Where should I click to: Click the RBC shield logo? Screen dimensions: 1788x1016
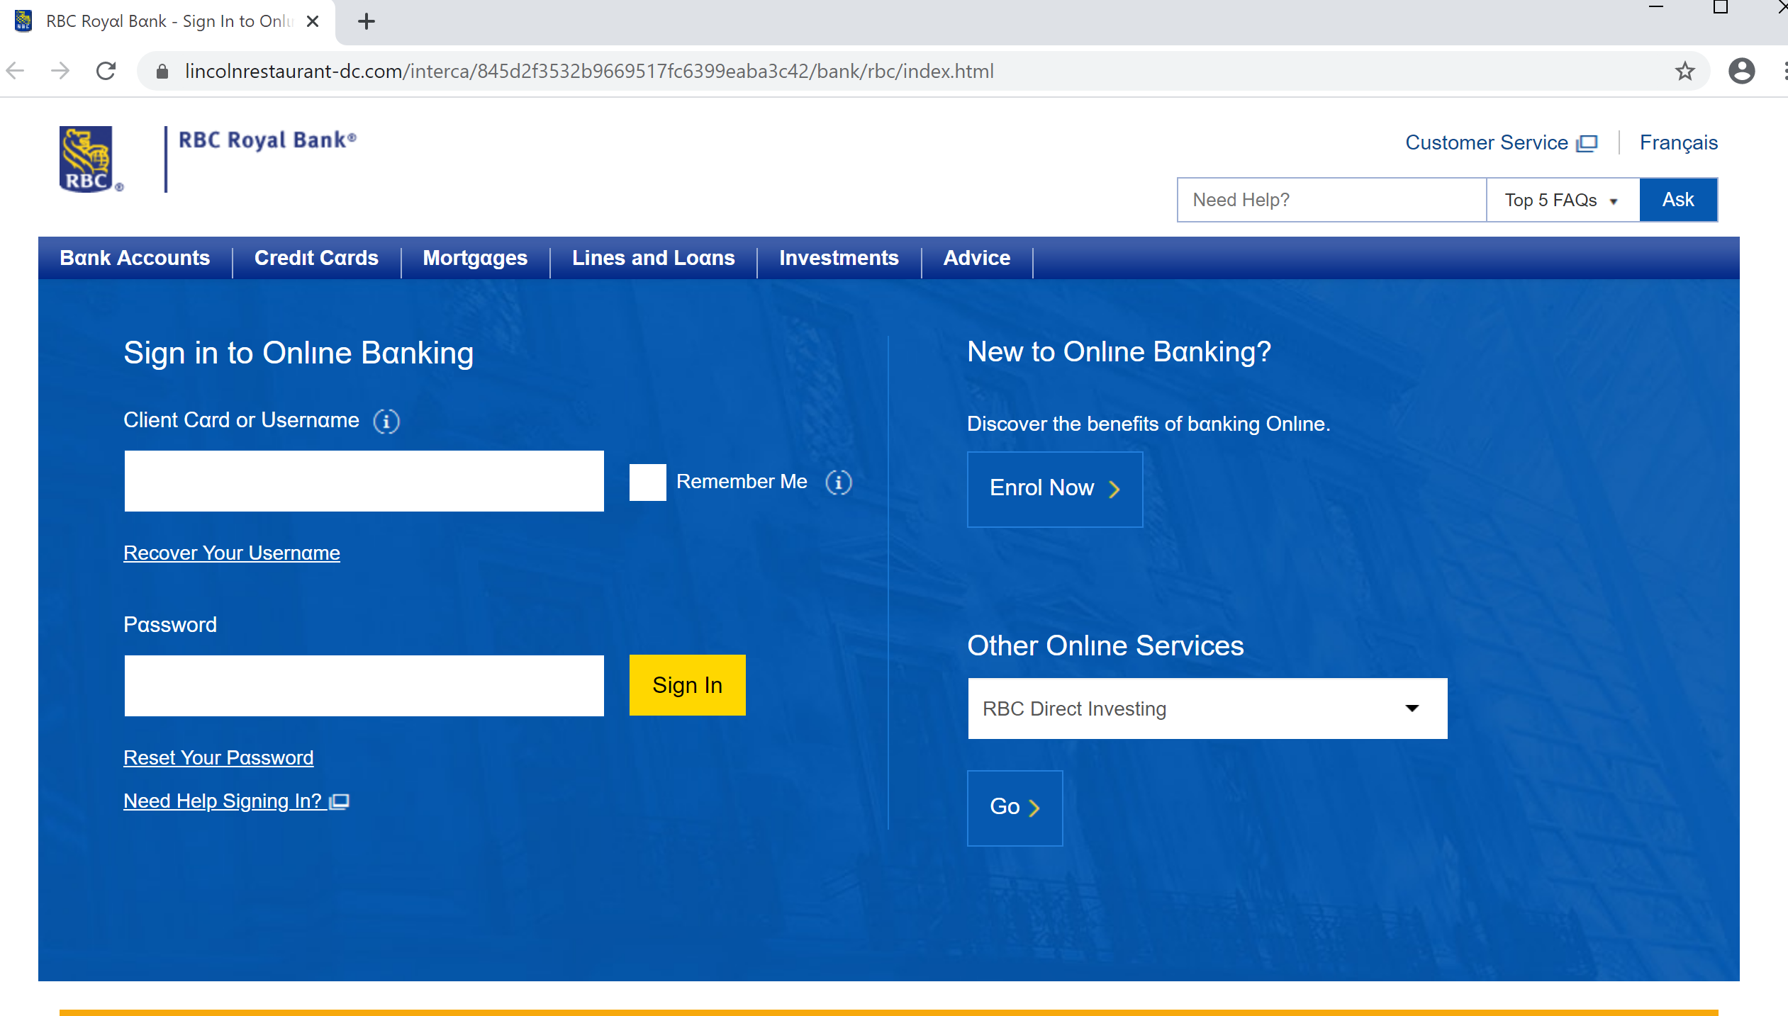click(86, 159)
